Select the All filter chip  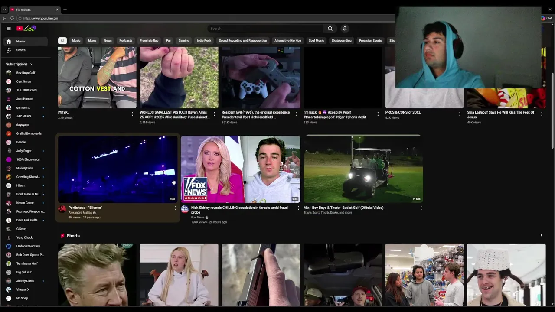[62, 41]
